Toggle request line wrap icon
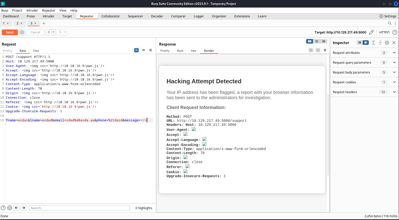399x220 pixels. pyautogui.click(x=136, y=50)
